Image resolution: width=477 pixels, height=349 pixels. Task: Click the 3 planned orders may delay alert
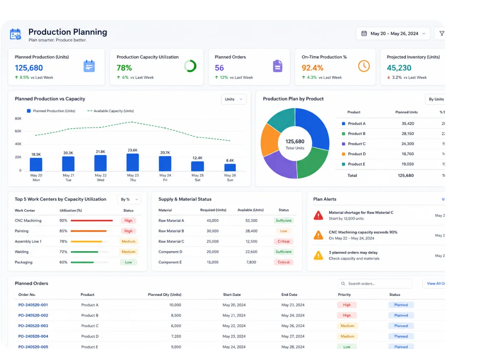click(379, 255)
